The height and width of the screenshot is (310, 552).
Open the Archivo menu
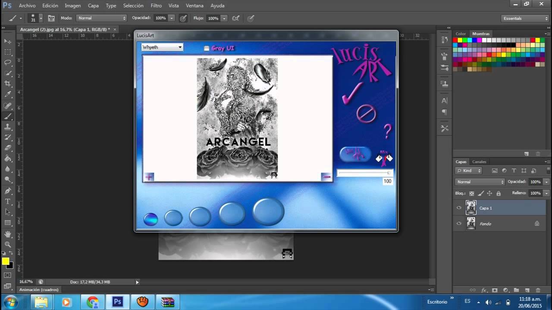27,6
